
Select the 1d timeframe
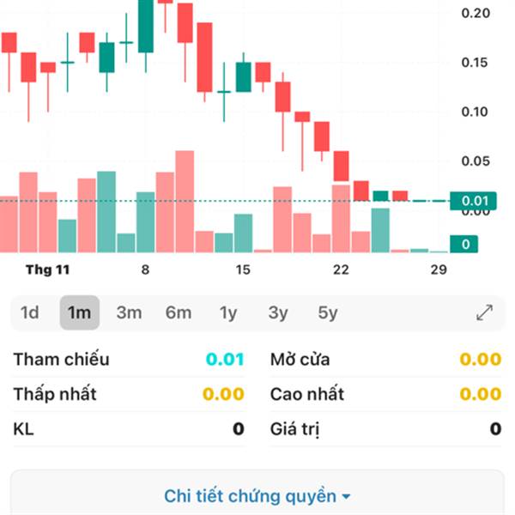[x=29, y=312]
